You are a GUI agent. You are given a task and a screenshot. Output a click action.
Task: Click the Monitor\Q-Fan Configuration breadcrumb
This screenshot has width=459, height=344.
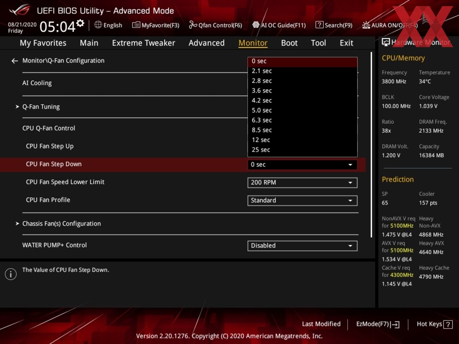[x=63, y=61]
